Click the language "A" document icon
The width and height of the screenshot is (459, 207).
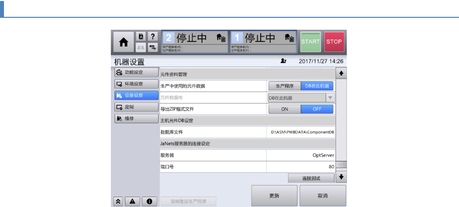tap(141, 37)
